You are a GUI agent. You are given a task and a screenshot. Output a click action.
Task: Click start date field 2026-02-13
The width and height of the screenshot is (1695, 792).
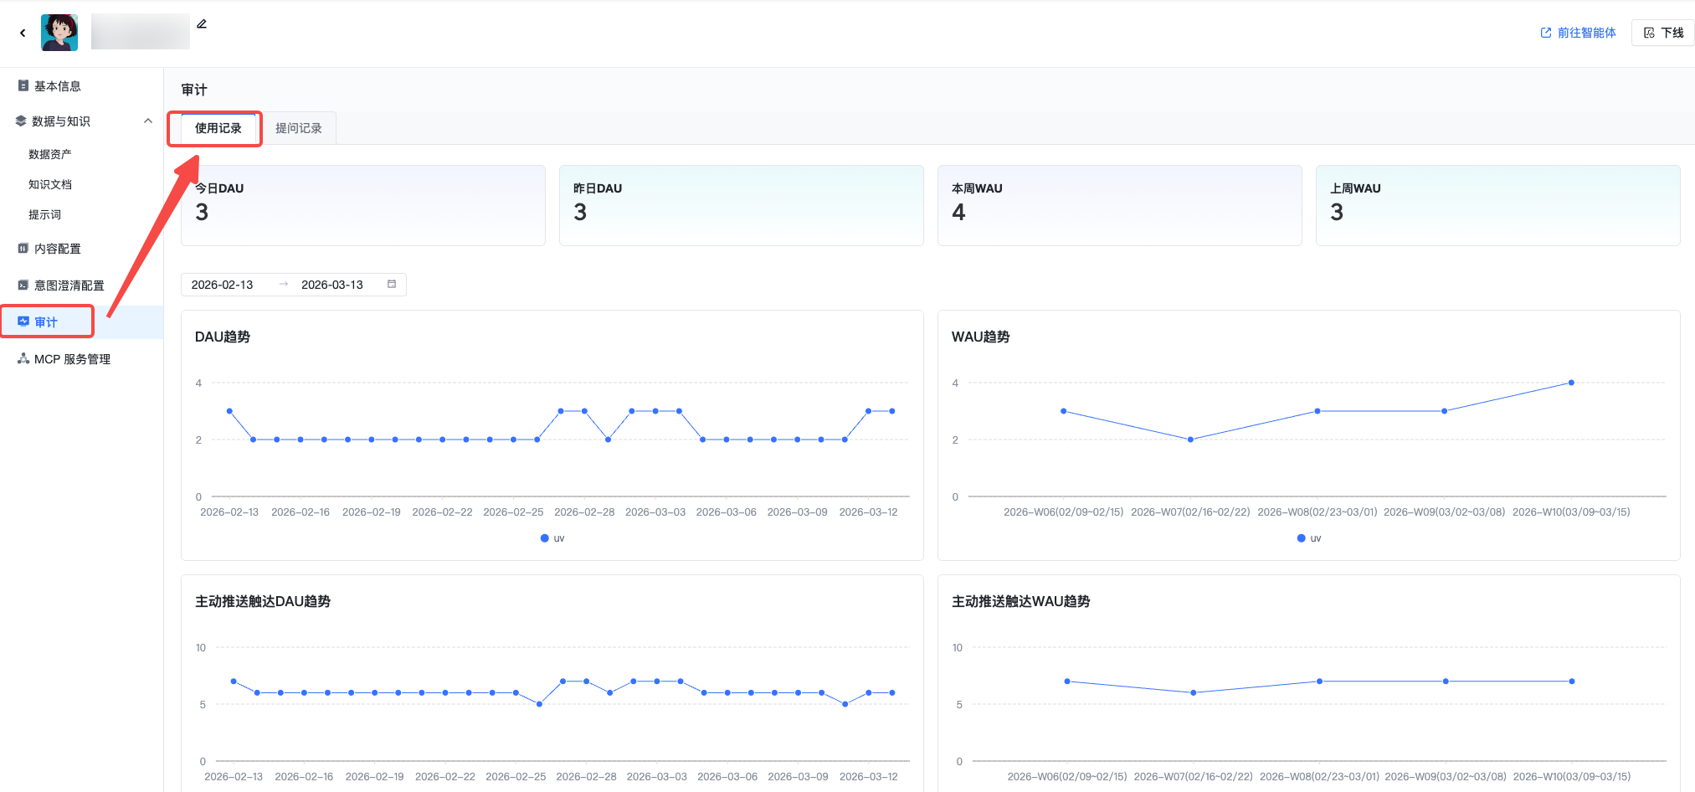point(223,285)
